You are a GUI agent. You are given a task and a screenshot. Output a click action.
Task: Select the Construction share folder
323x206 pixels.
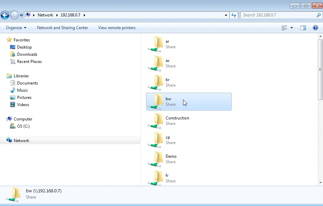click(177, 118)
